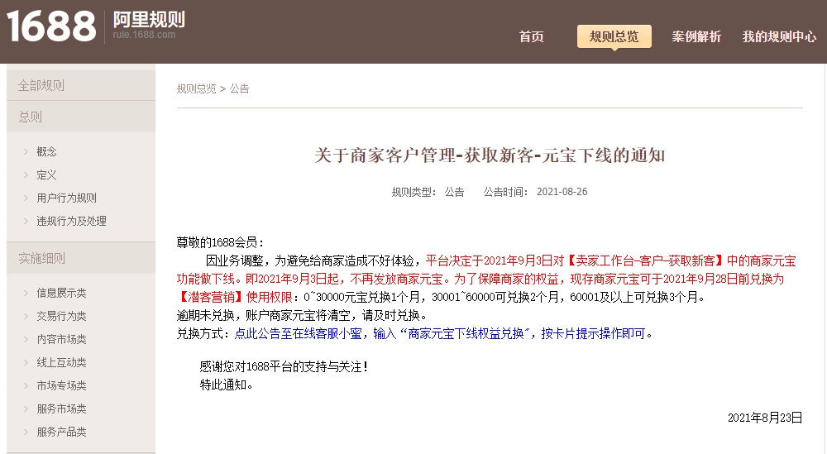Select the 规则总览 navigation tab
Viewport: 827px width, 454px height.
[x=614, y=36]
